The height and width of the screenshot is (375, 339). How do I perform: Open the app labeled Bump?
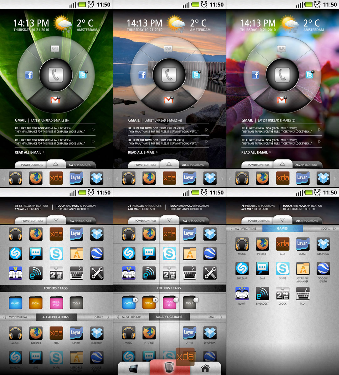click(242, 294)
